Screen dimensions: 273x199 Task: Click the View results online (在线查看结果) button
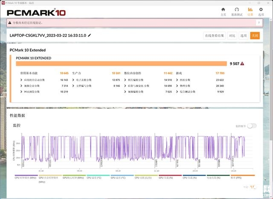tap(214, 36)
